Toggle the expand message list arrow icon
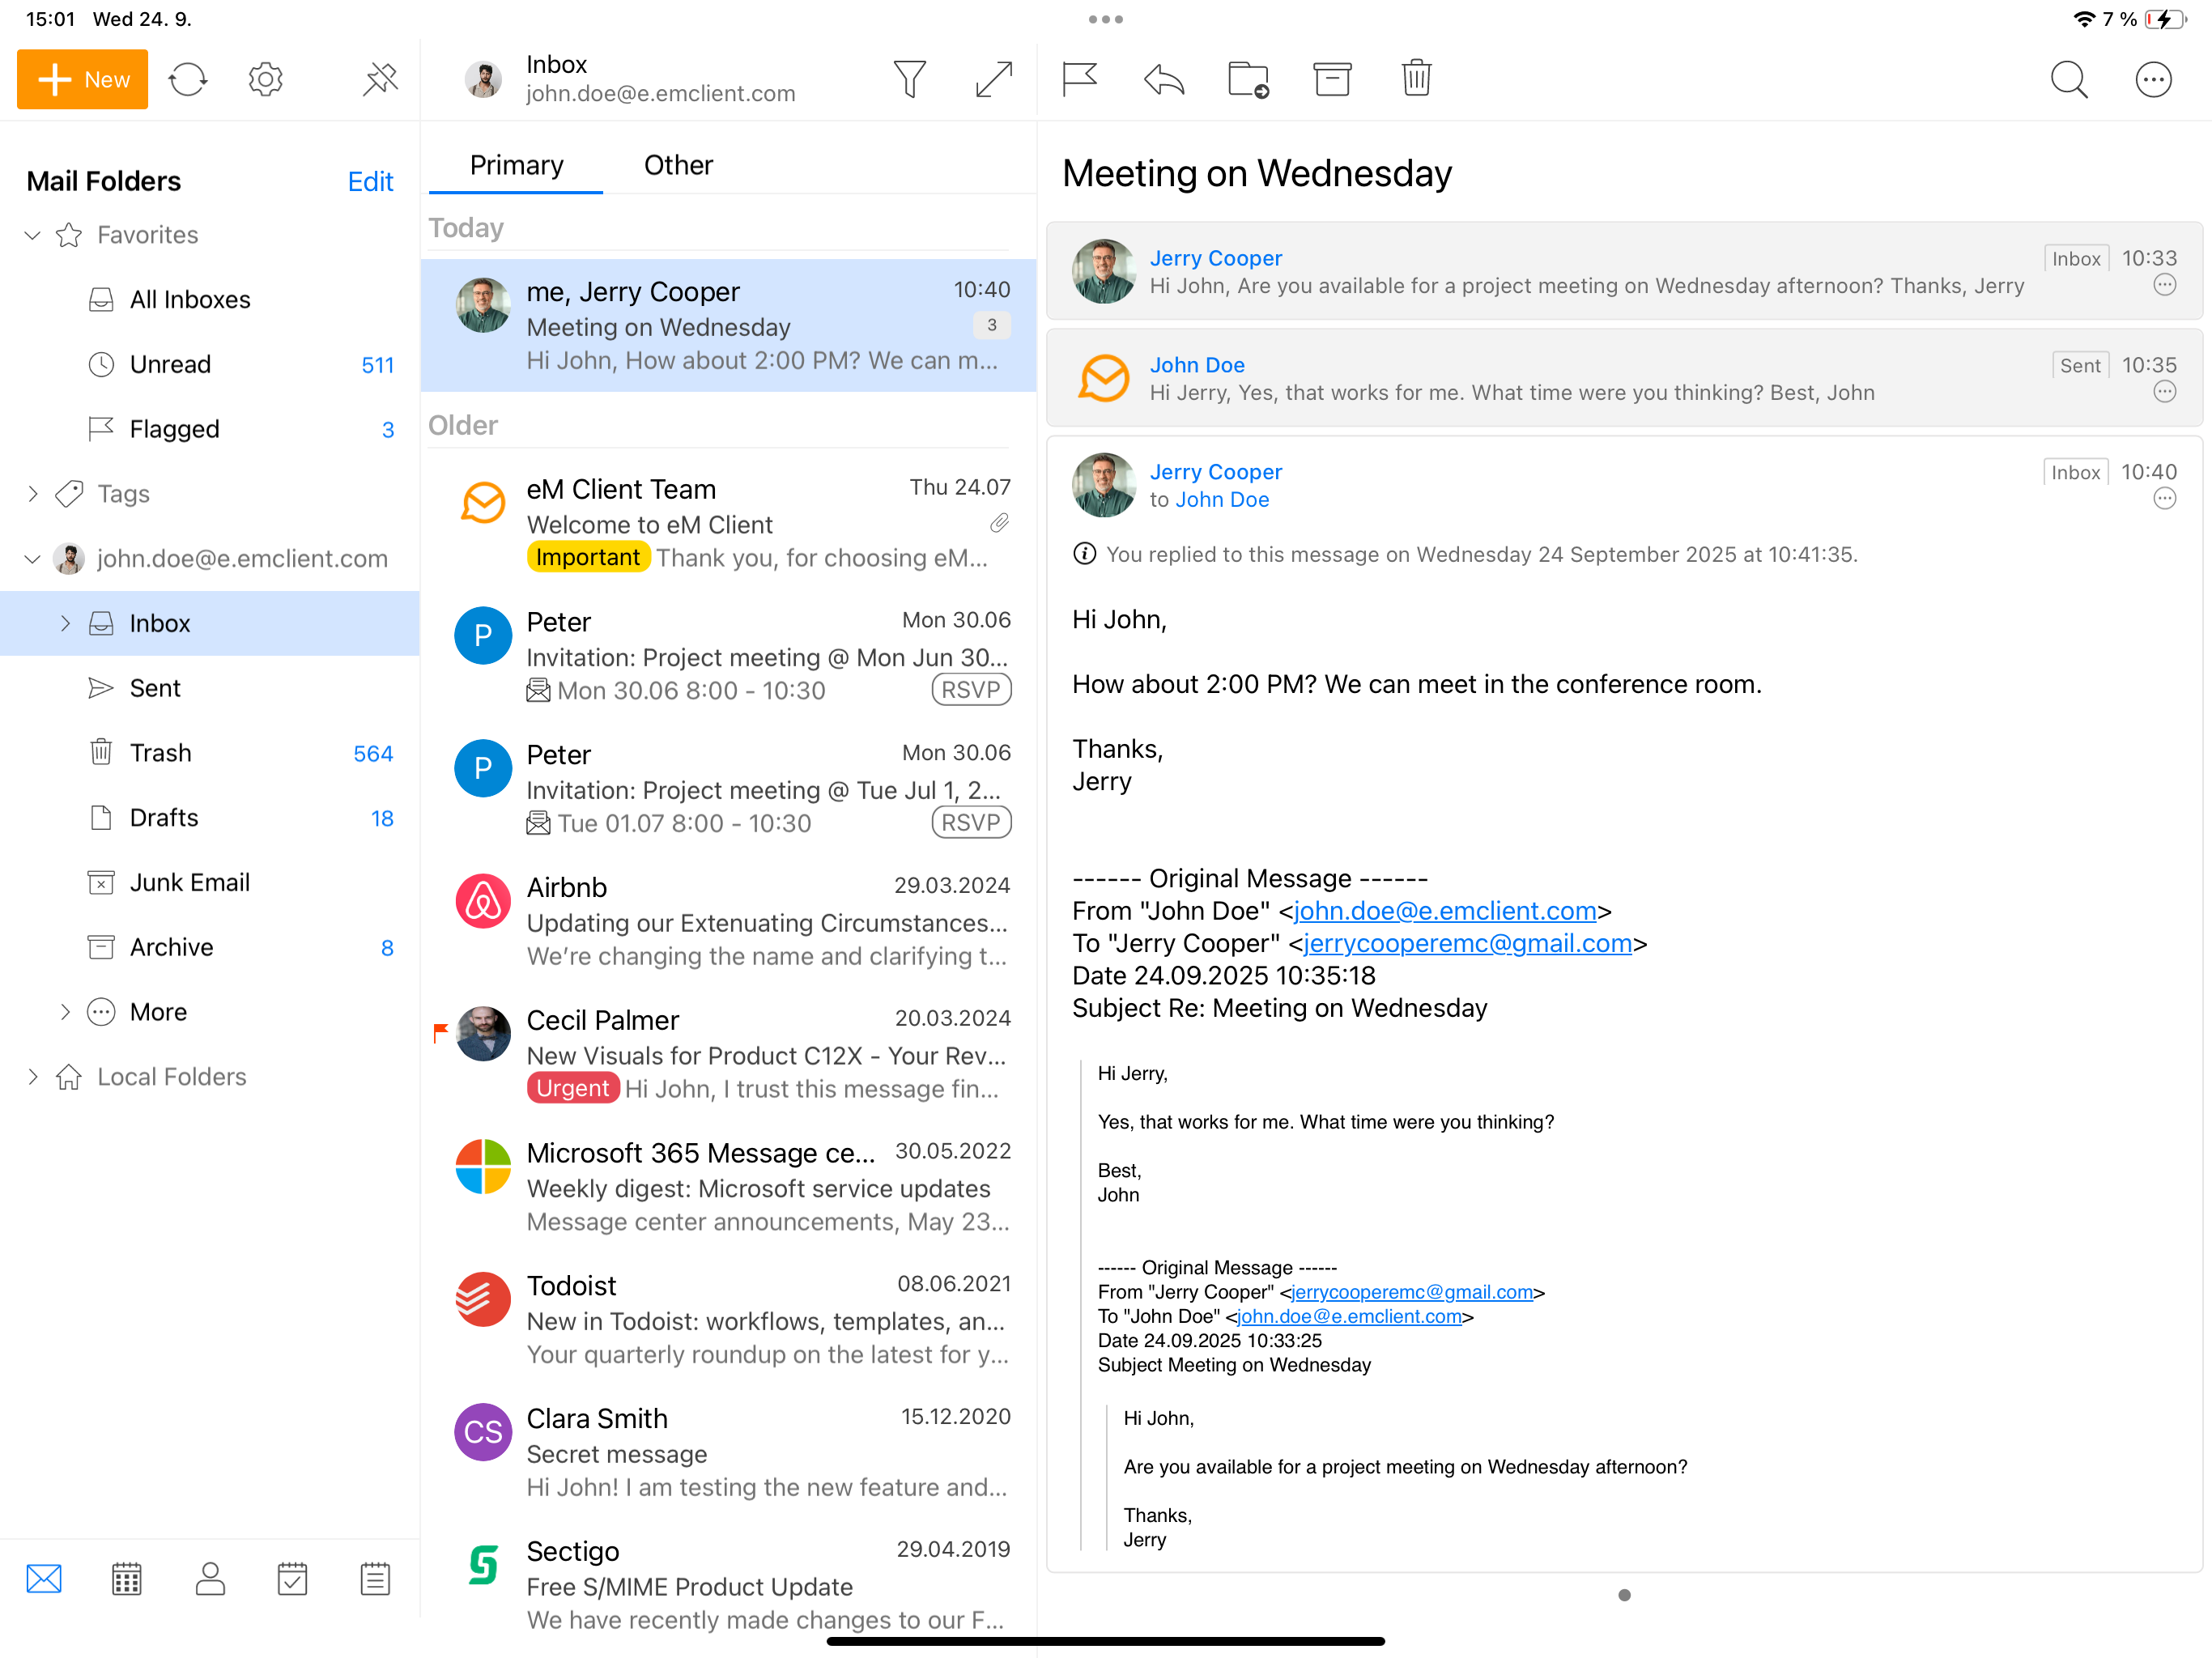This screenshot has height=1658, width=2212. click(993, 79)
